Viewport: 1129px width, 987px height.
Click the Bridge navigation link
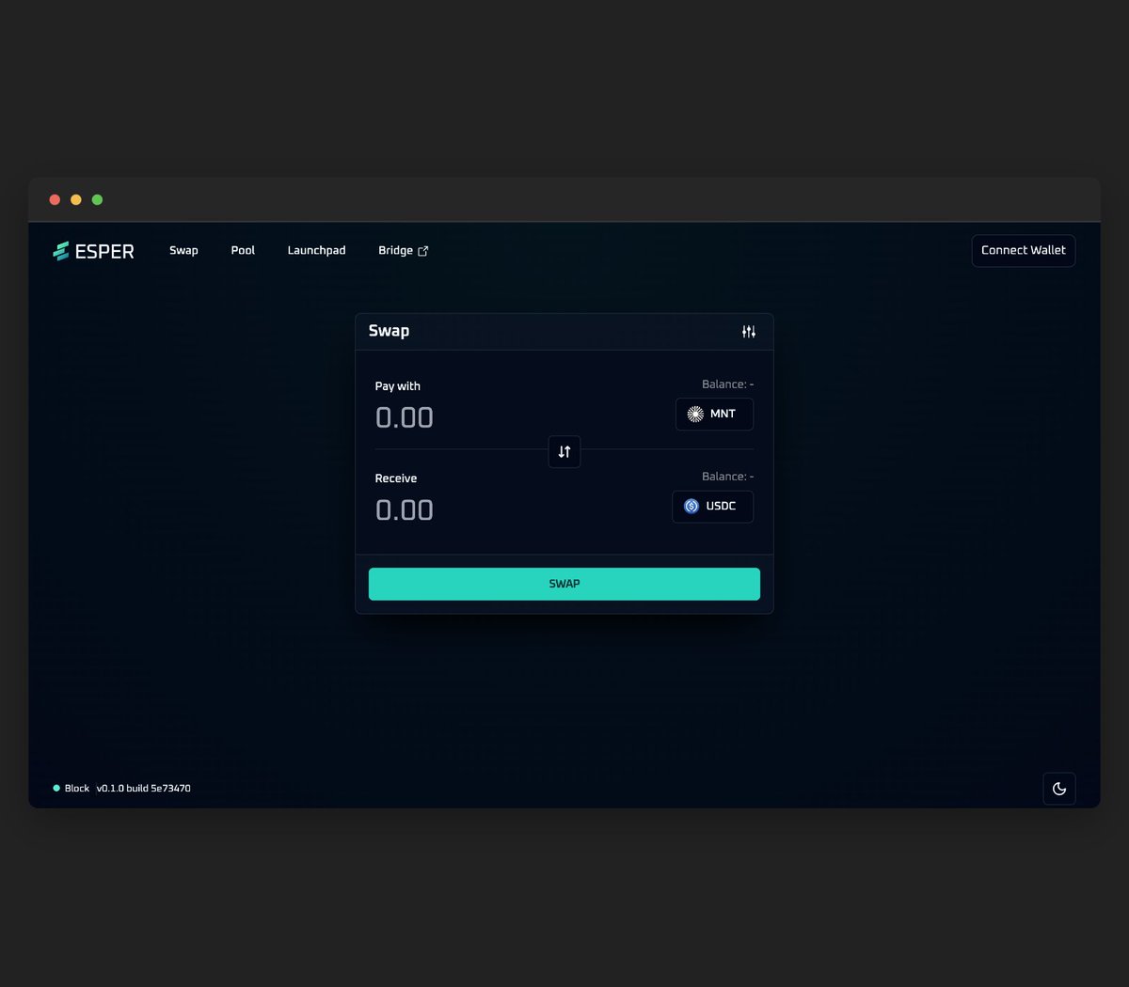coord(396,250)
